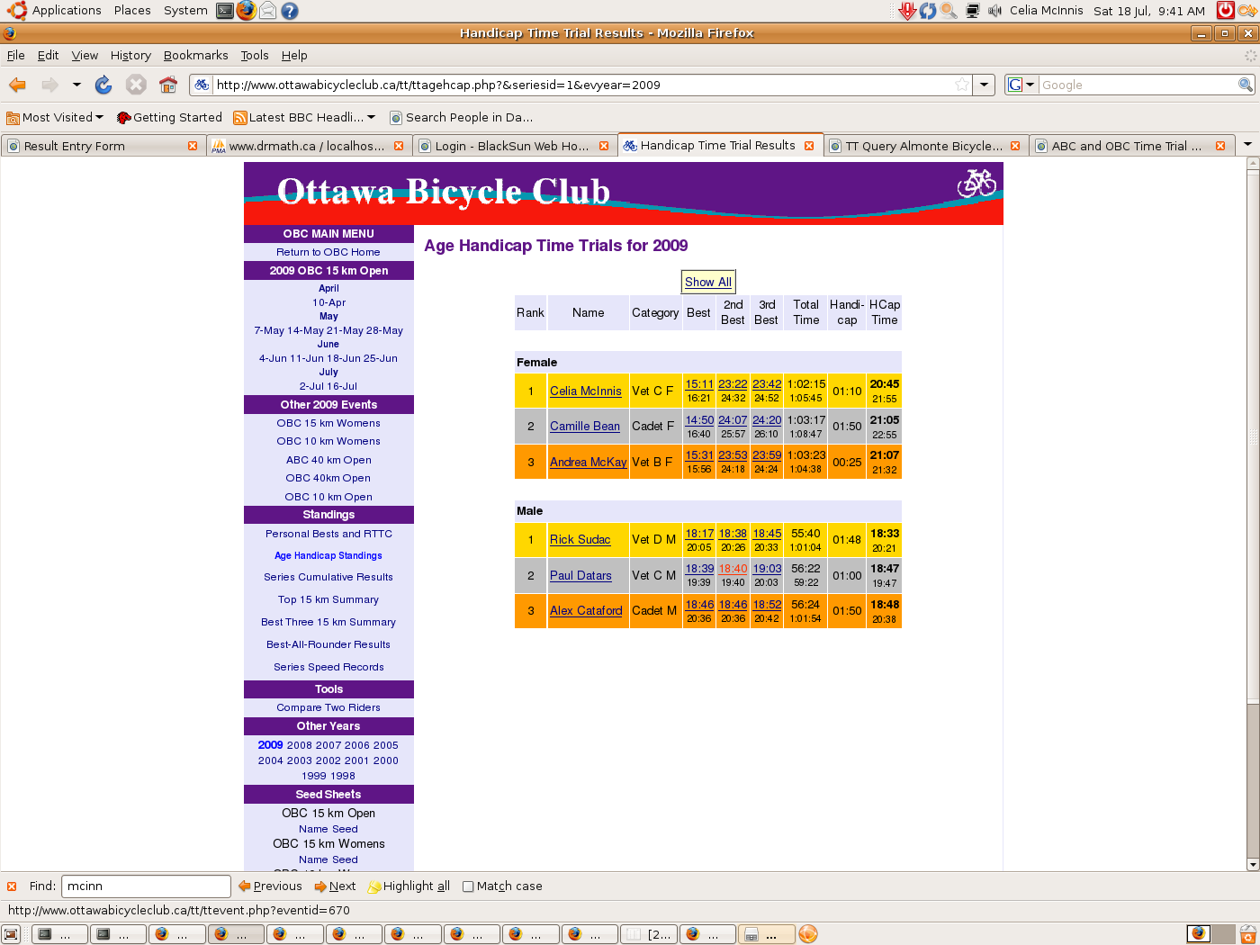Bookmark page using the star icon
The height and width of the screenshot is (945, 1260).
(962, 85)
